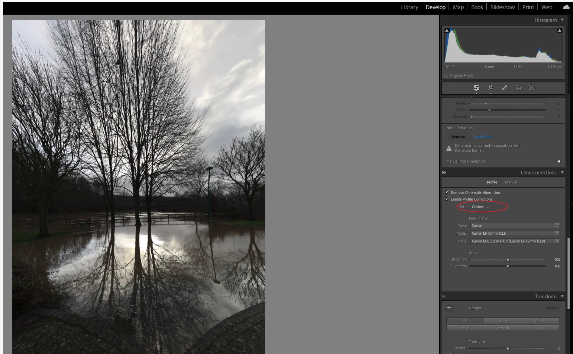Switch to the Manual lens corrections tab

(x=511, y=182)
